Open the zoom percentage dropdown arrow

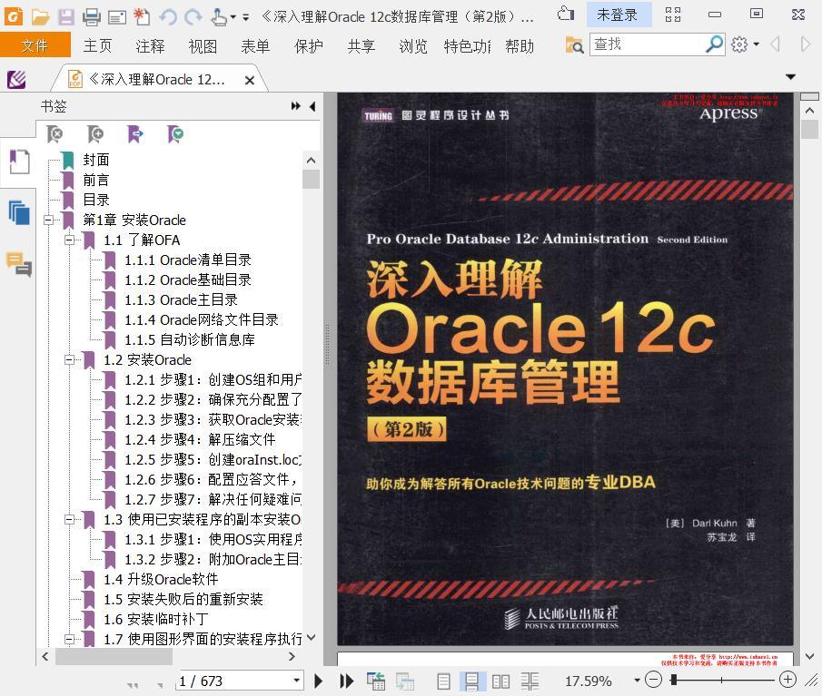pos(637,681)
